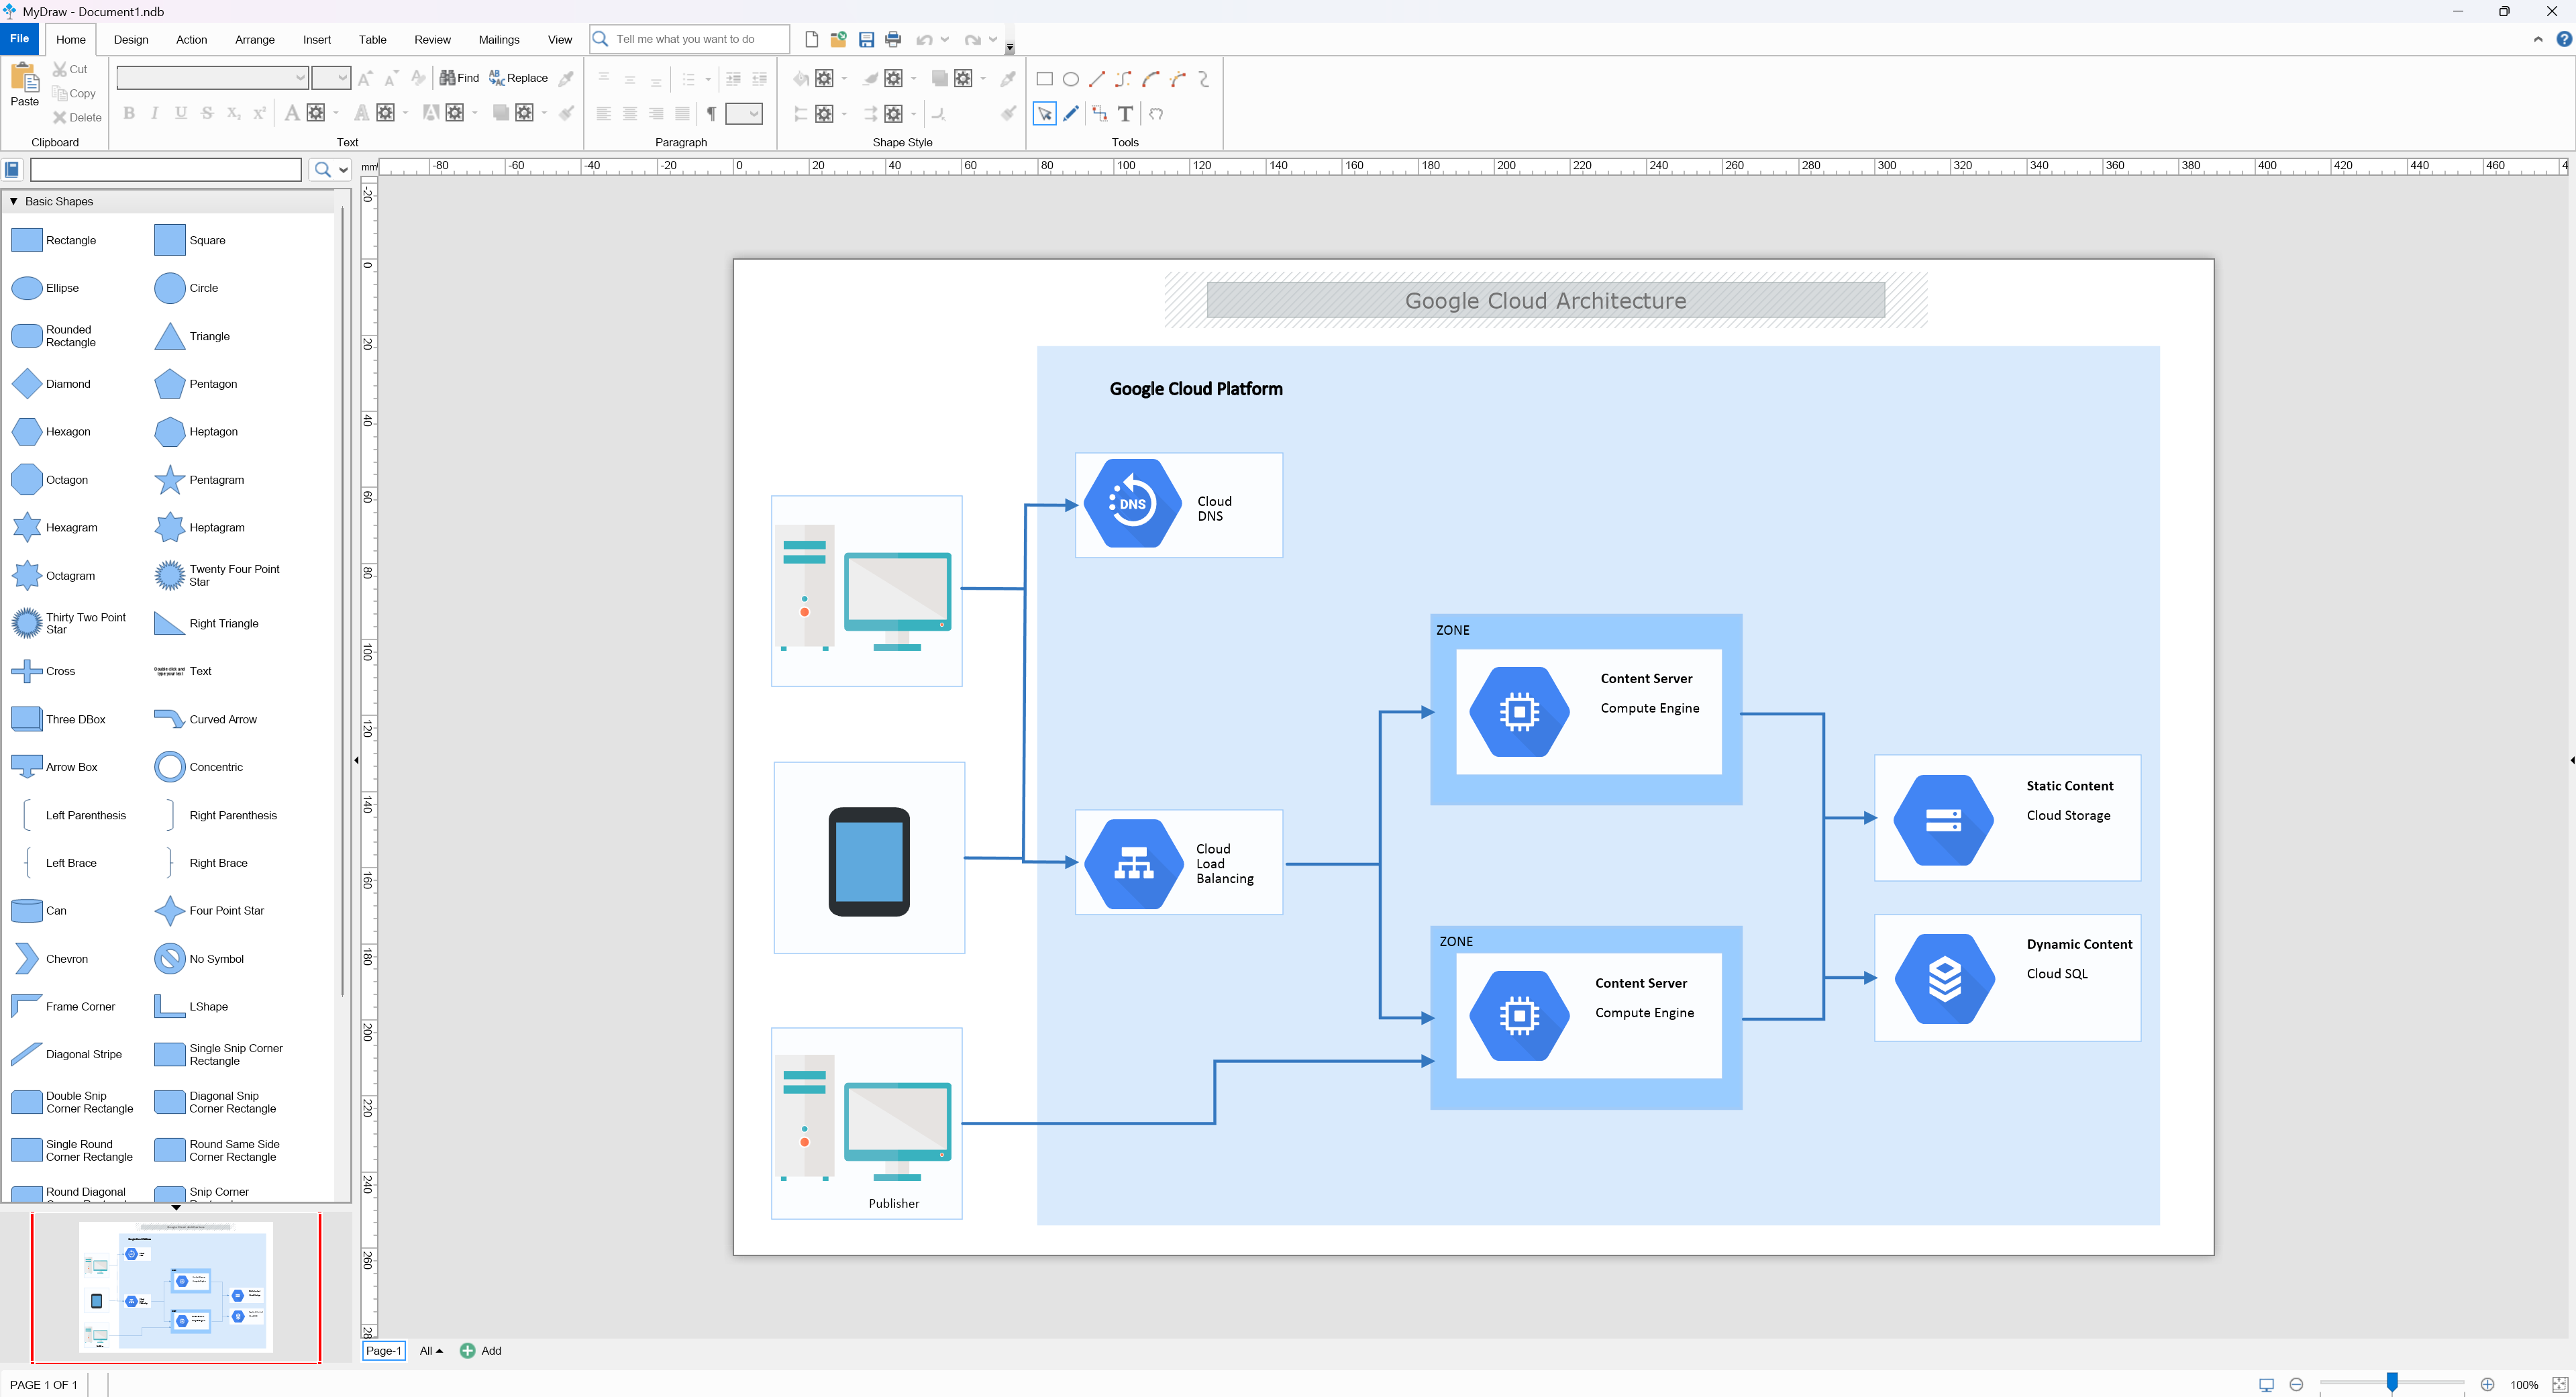
Task: Select the Rectangle drawing tool in Tools
Action: (x=1044, y=79)
